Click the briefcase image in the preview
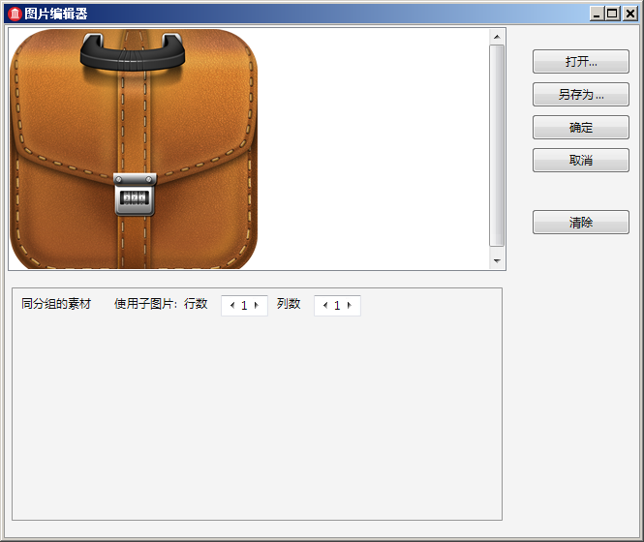The height and width of the screenshot is (542, 644). 134,149
